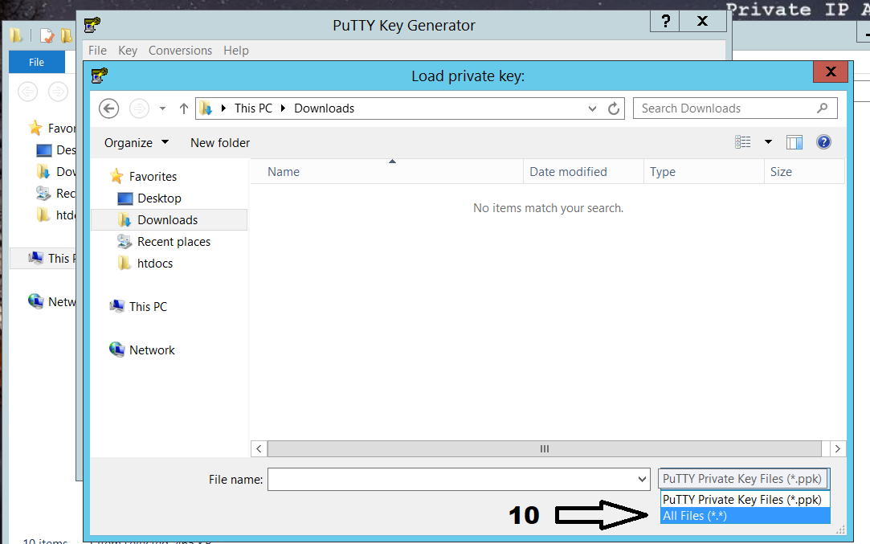Viewport: 870px width, 544px height.
Task: Select Desktop in Favorites tree
Action: pos(159,198)
